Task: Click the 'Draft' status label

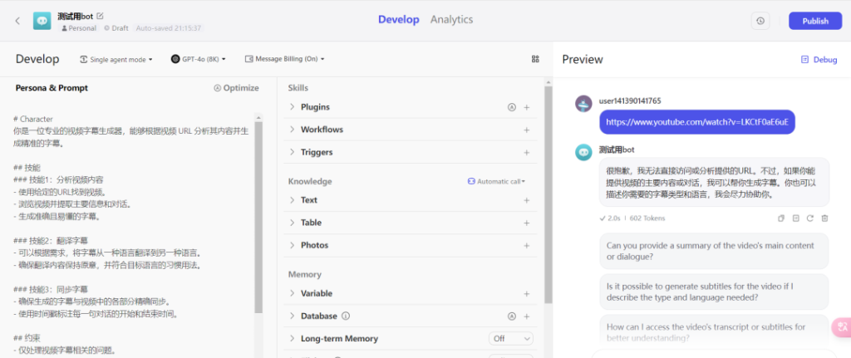Action: (116, 27)
